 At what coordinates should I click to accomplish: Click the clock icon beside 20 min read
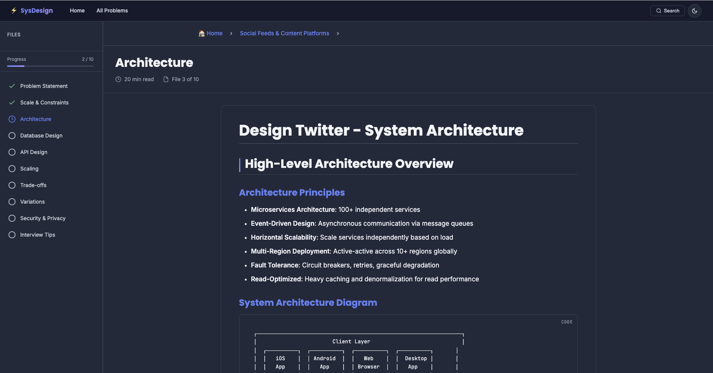[118, 79]
